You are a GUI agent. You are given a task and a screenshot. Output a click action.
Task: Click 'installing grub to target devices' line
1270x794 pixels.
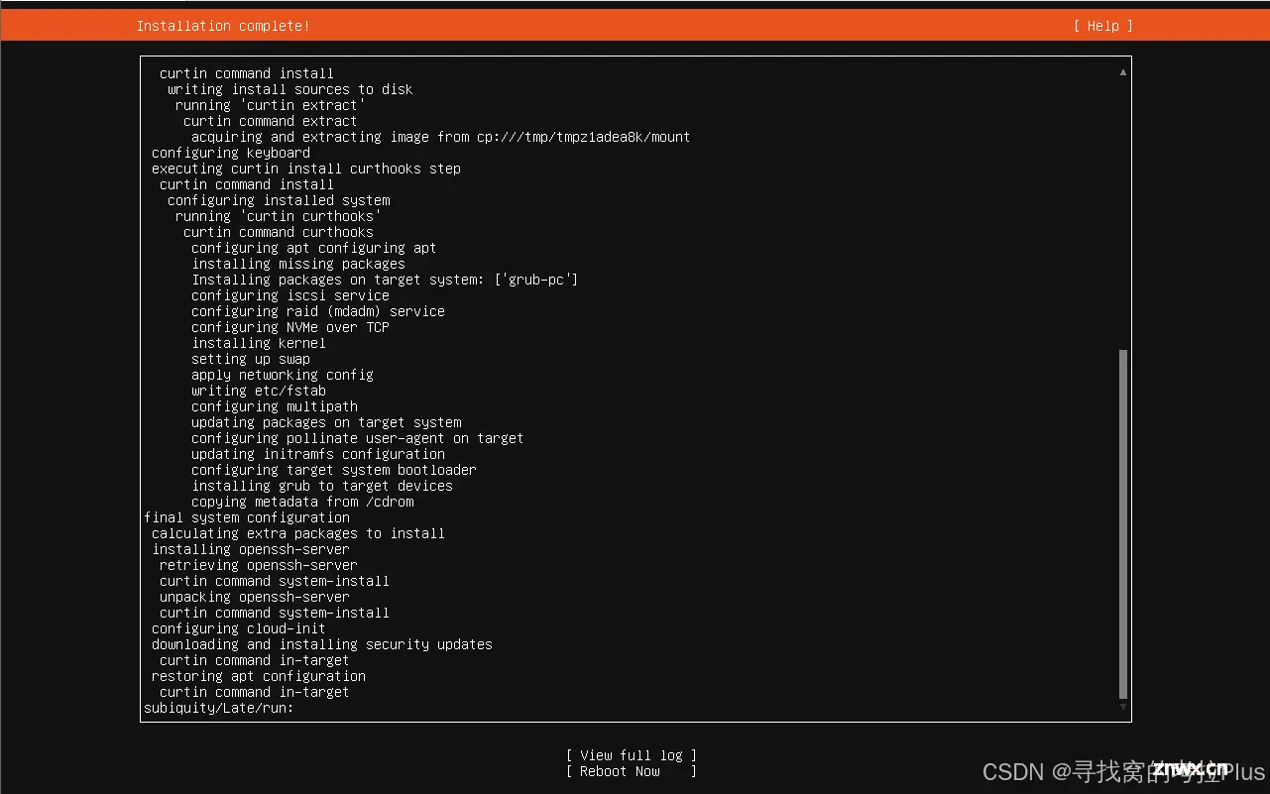322,486
